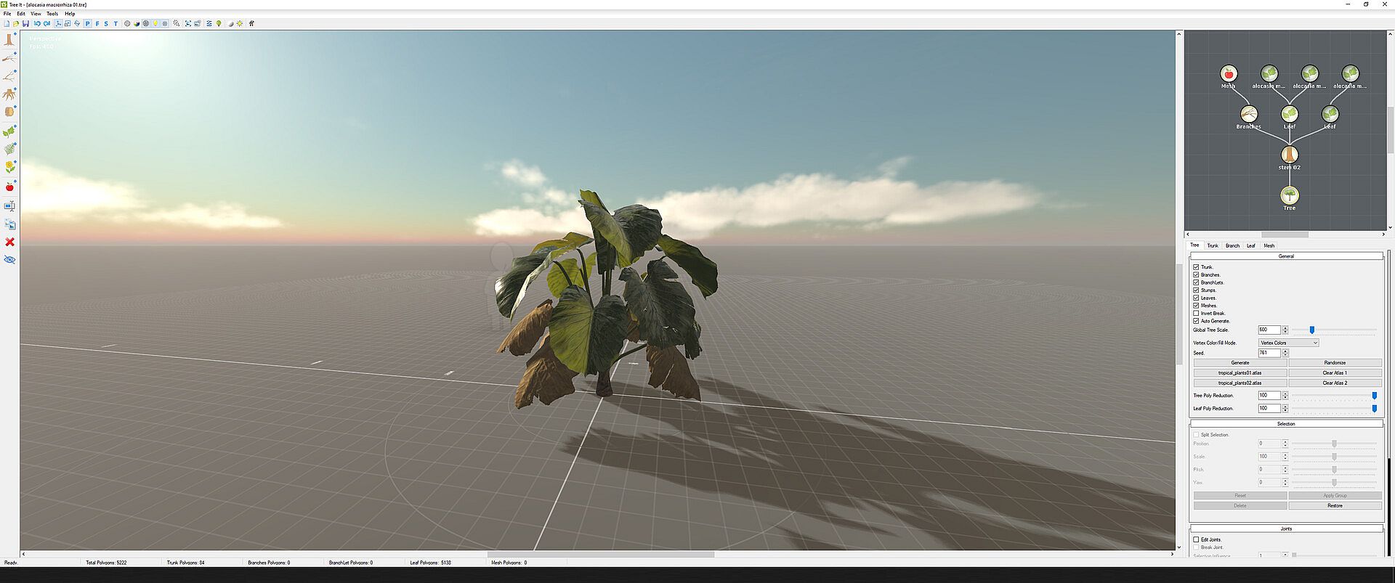Click the save floppy disk icon

coord(25,23)
